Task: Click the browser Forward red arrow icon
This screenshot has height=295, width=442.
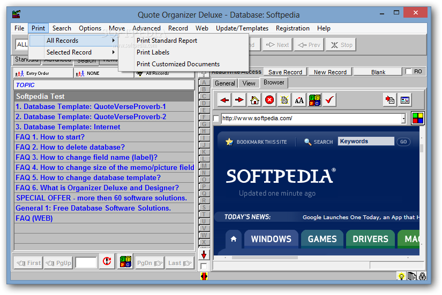Action: 239,100
